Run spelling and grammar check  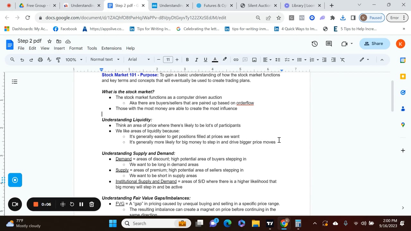pyautogui.click(x=49, y=59)
